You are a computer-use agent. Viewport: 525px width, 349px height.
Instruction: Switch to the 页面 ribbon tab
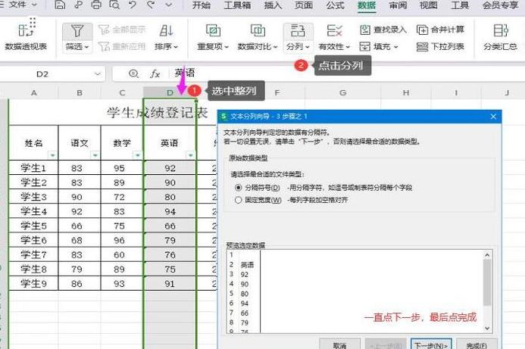(304, 5)
